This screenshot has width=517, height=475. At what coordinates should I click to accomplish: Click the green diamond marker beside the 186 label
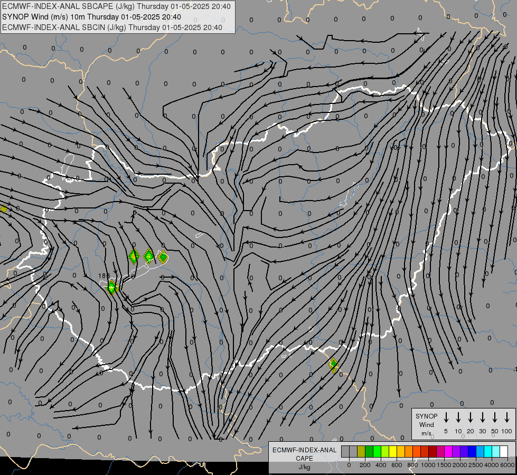click(x=112, y=287)
